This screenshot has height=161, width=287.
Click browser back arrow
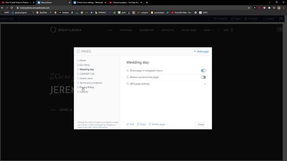coord(2,8)
